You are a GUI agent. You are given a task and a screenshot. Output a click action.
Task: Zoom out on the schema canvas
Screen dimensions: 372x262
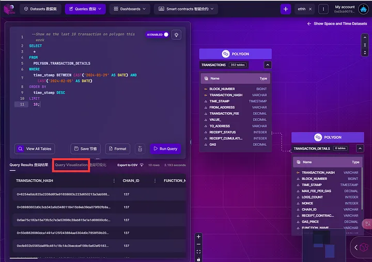tap(198, 244)
